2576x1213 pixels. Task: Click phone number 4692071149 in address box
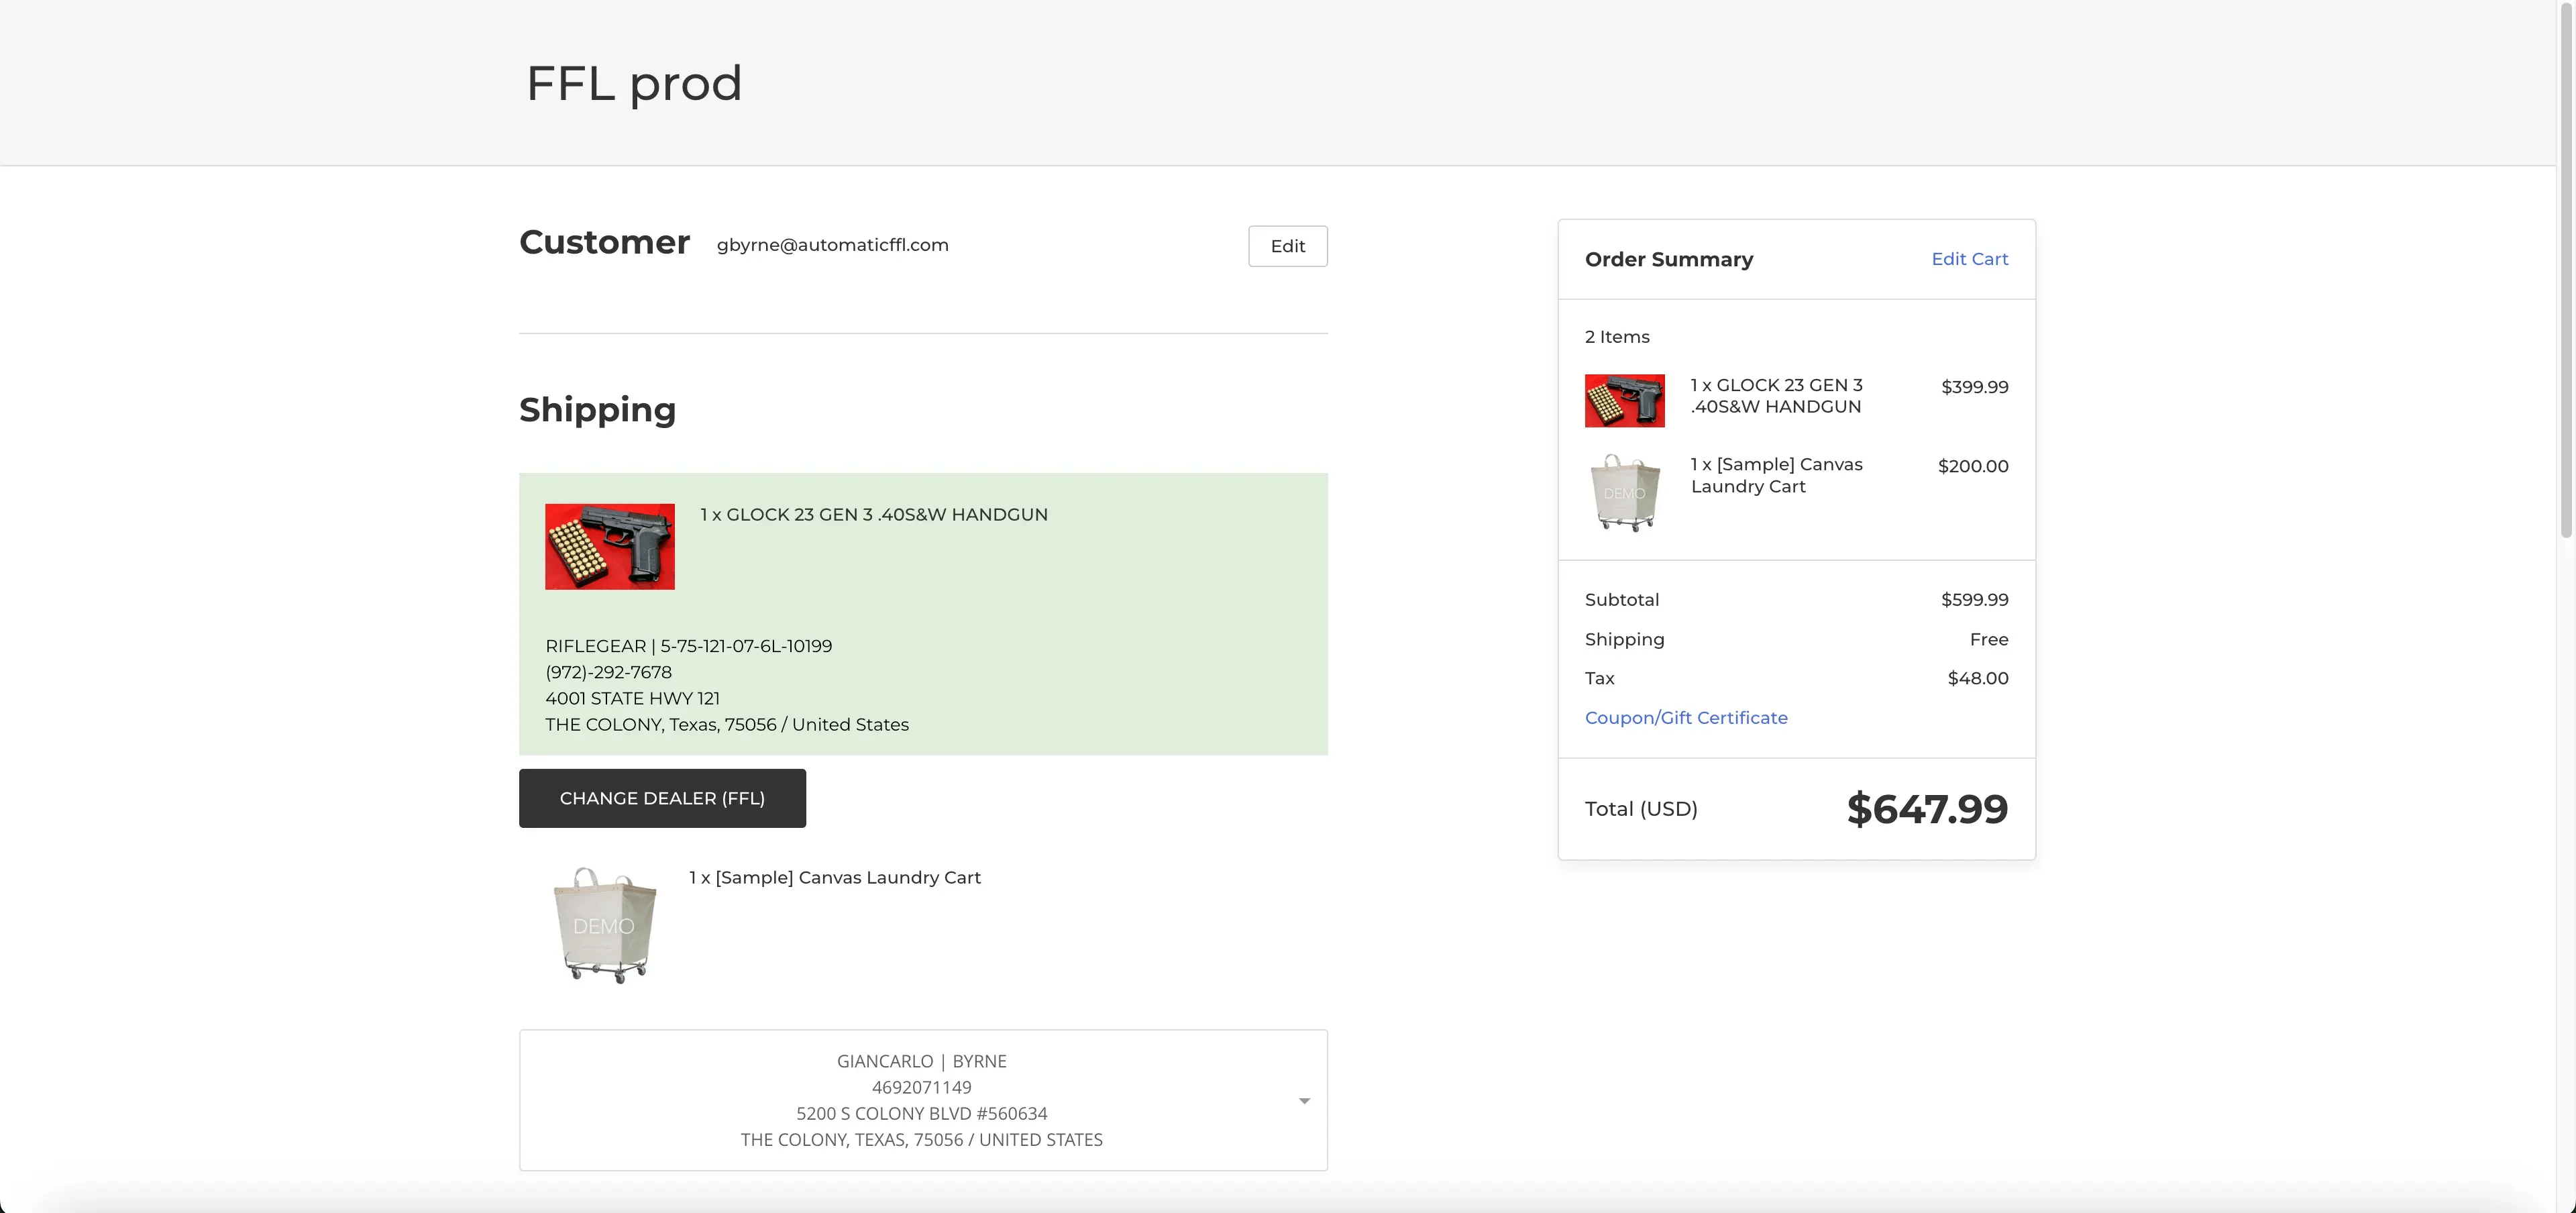tap(921, 1087)
